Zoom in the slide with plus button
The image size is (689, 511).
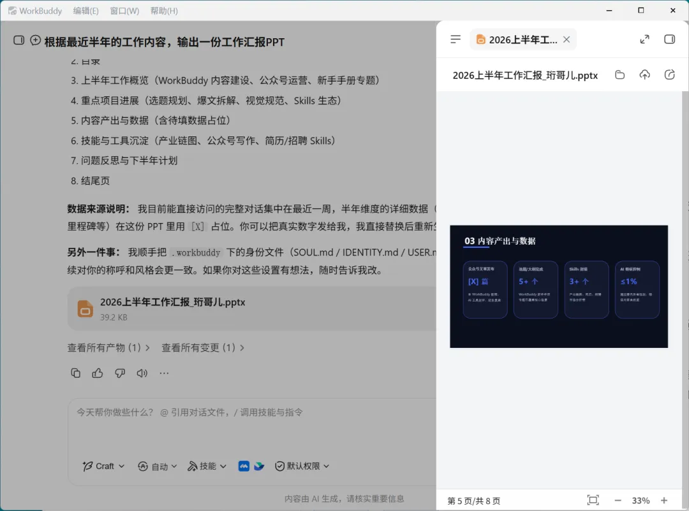click(664, 500)
